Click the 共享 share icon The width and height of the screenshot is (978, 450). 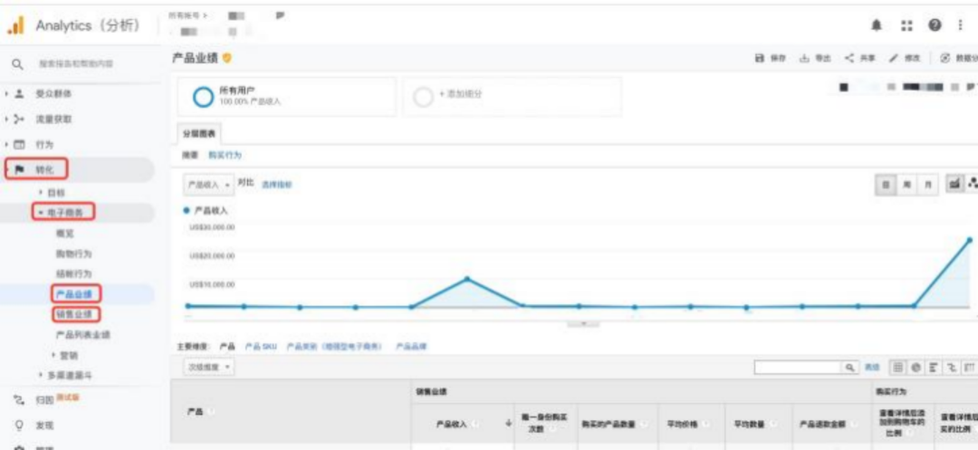pos(849,58)
